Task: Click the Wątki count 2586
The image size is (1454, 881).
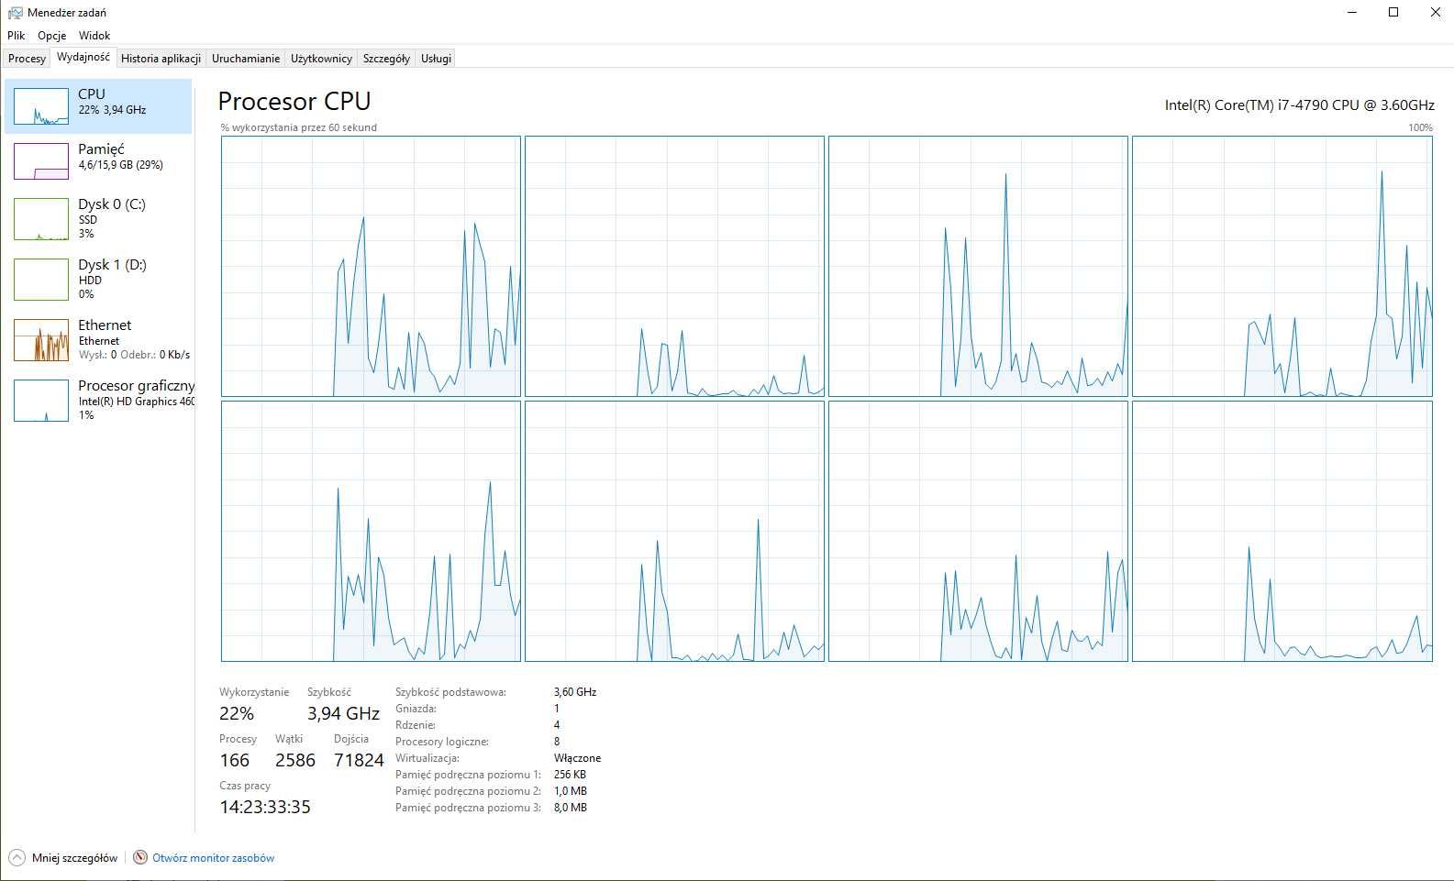Action: (295, 760)
